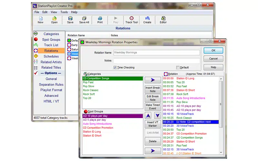Open Related Artists in the sidebar

pos(51,62)
